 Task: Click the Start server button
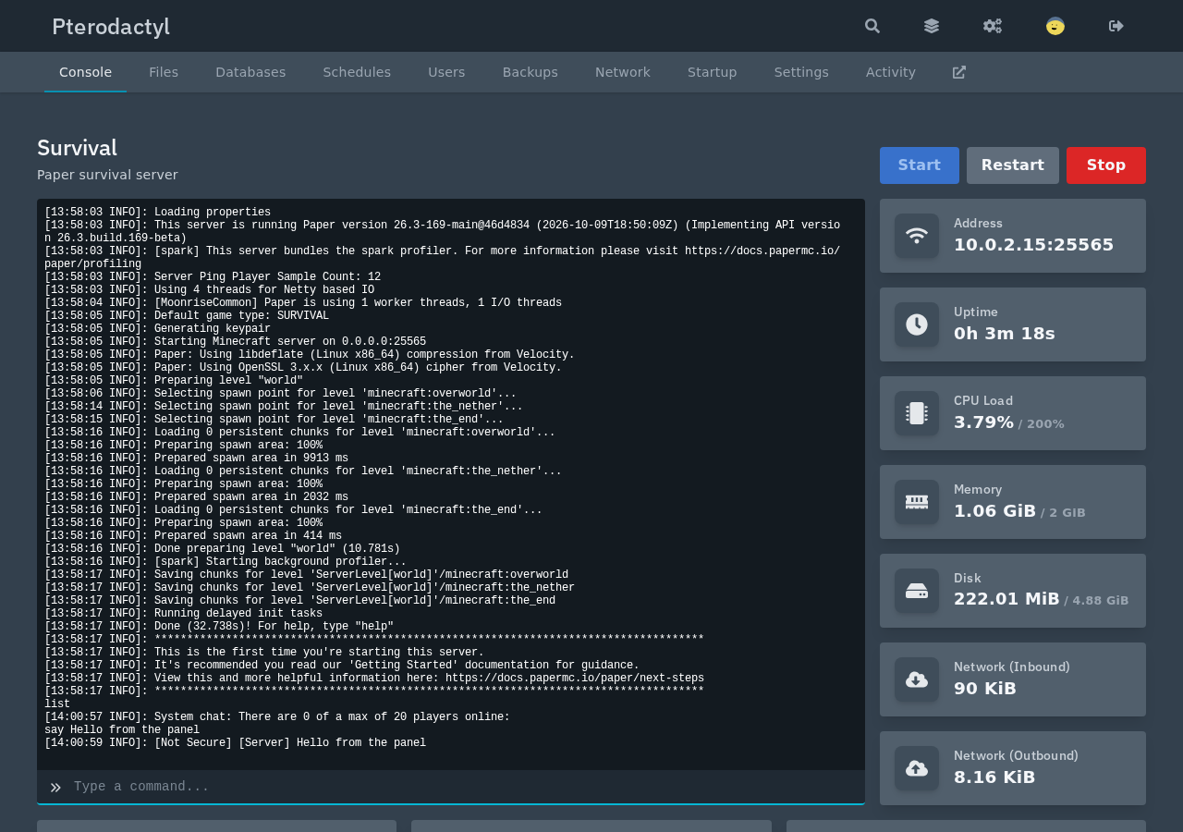pyautogui.click(x=920, y=165)
